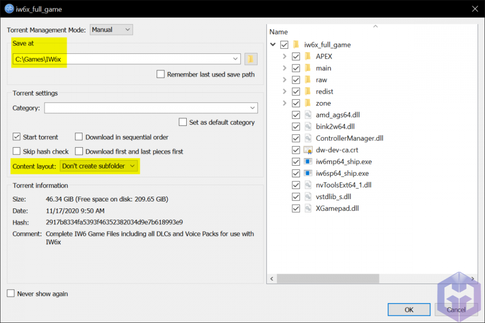The image size is (485, 323).
Task: Toggle Download in sequential order
Action: (x=79, y=137)
